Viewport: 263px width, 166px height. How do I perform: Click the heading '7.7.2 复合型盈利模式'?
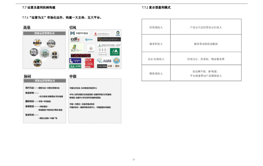[156, 7]
